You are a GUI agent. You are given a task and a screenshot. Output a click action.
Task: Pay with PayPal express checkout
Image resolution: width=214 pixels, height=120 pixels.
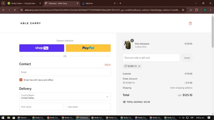tap(88, 48)
